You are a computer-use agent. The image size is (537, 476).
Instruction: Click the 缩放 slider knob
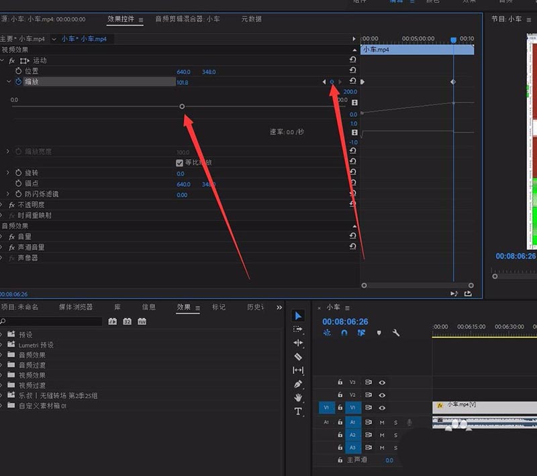click(x=182, y=107)
